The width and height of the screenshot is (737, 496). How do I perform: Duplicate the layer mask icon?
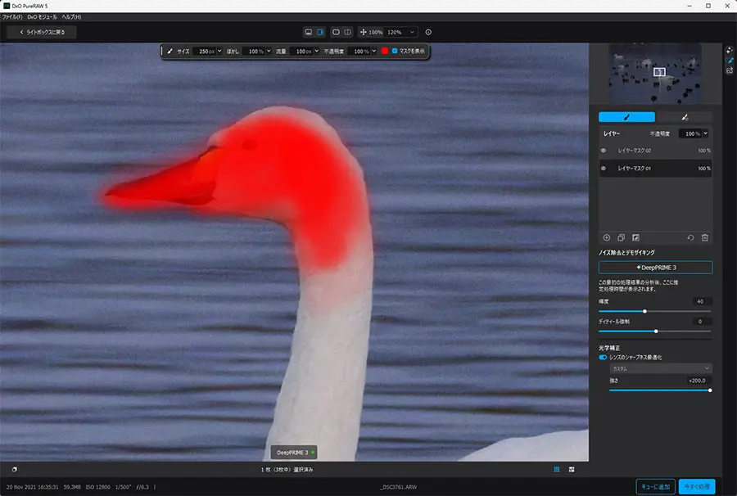coord(621,237)
